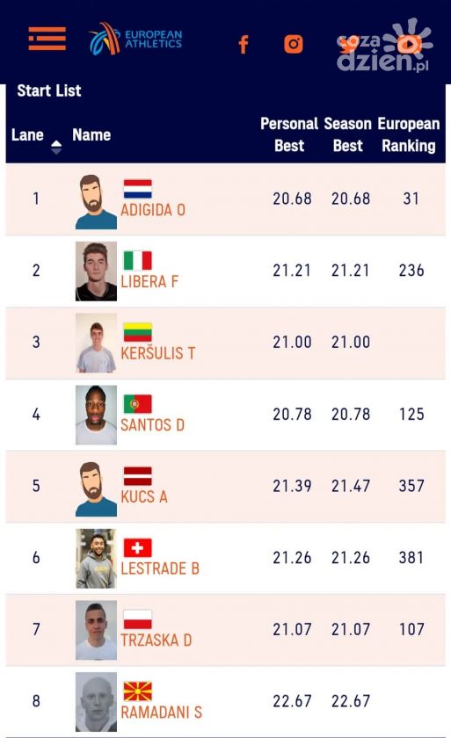Click the European Athletics logo
Viewport: 451px width, 738px height.
pyautogui.click(x=135, y=39)
